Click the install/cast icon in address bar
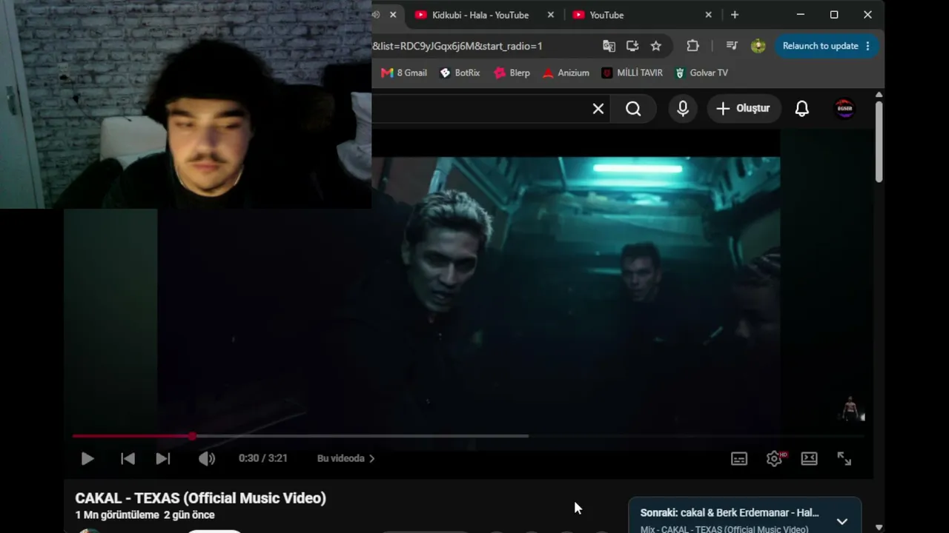 click(632, 46)
